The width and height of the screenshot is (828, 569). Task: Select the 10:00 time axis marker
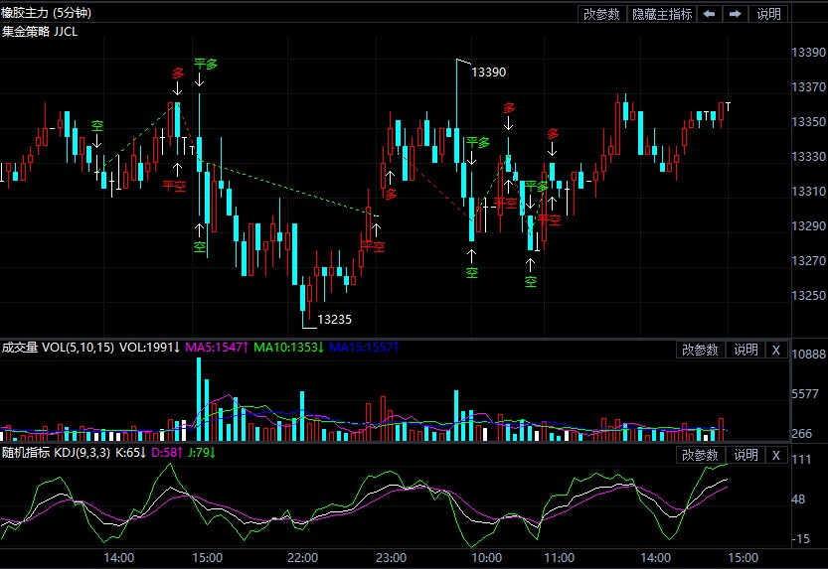(486, 558)
